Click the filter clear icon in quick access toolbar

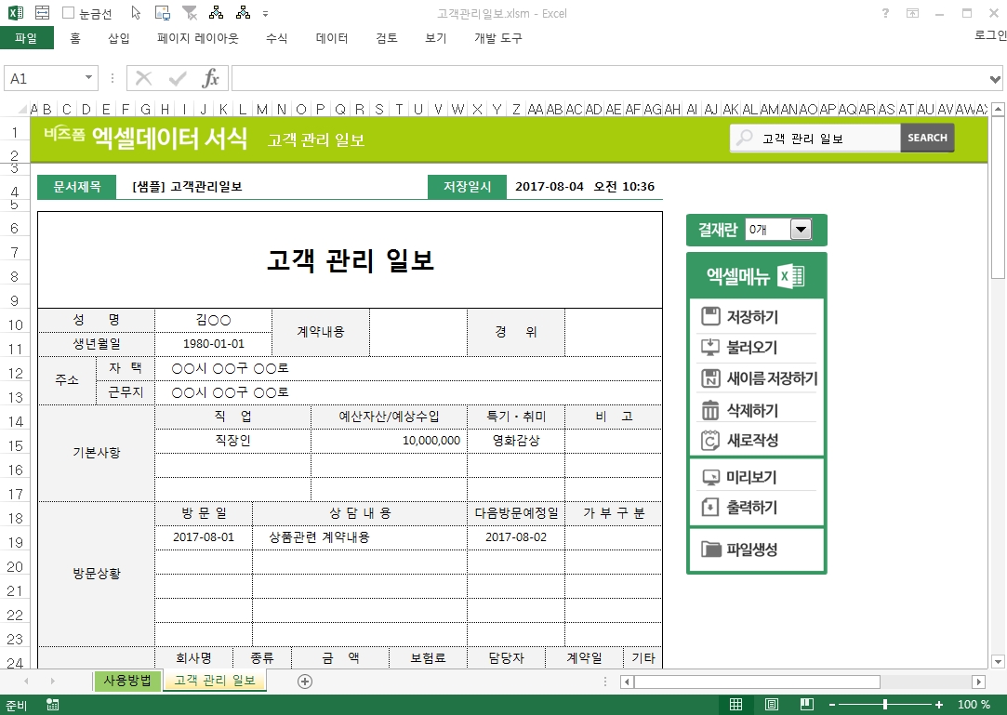[190, 13]
